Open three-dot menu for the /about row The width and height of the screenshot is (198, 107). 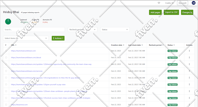[189, 58]
